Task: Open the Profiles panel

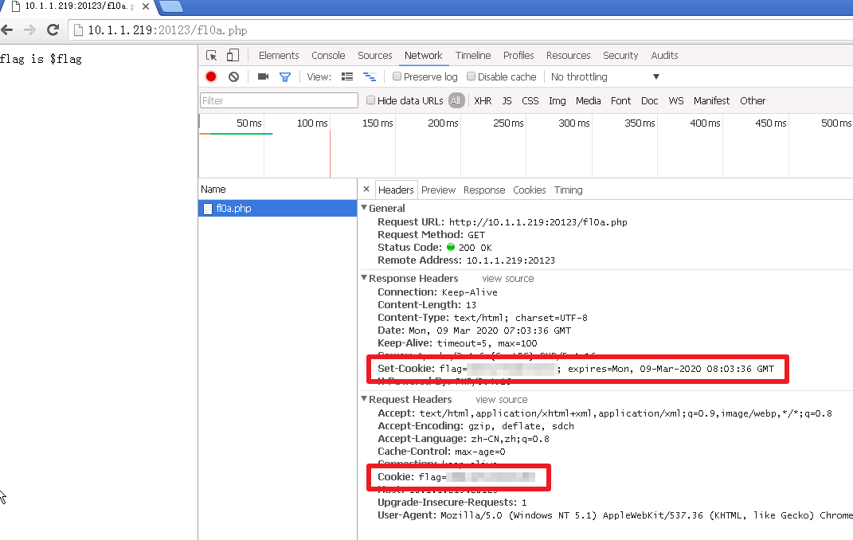Action: click(x=518, y=56)
